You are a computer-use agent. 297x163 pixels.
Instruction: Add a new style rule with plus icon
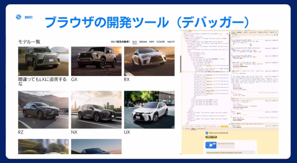[x=272, y=35]
